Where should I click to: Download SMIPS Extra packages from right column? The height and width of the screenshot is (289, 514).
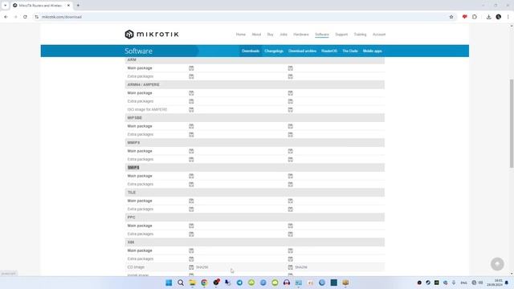pos(291,184)
